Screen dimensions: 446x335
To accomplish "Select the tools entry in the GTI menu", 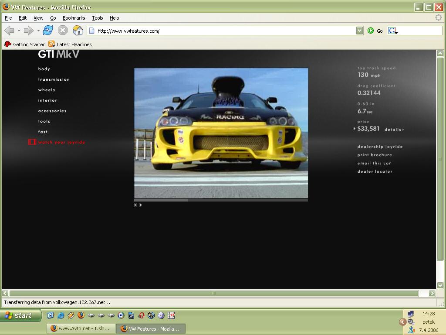I will tap(44, 121).
